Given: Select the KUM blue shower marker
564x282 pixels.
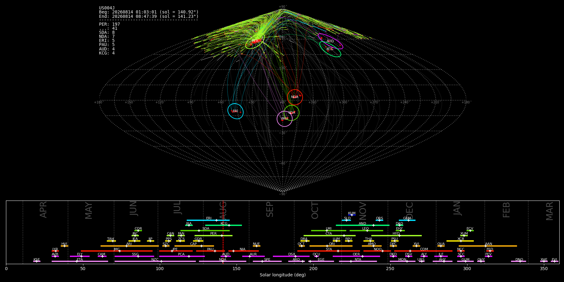Looking at the screenshot, I should [x=352, y=215].
